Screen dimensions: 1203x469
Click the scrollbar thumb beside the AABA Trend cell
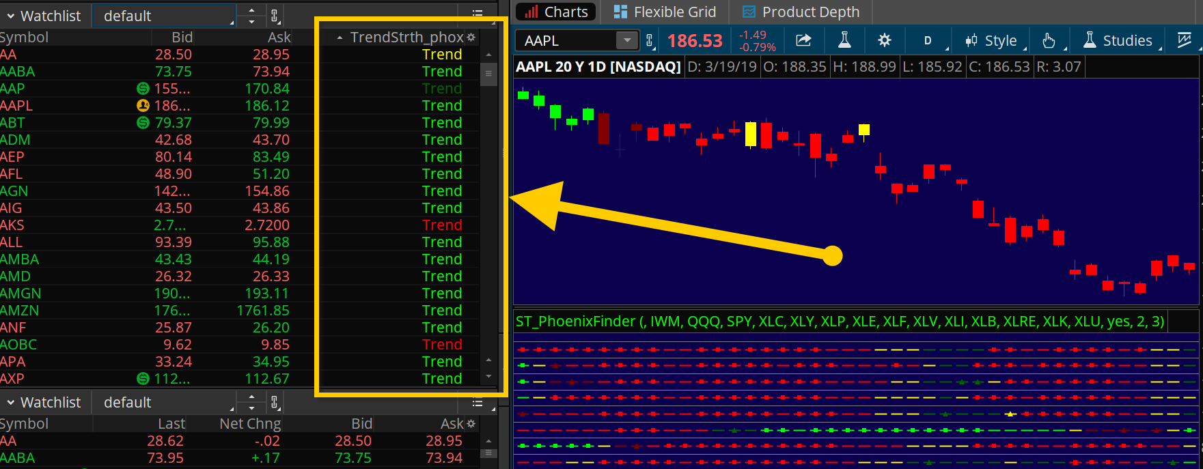pos(488,73)
